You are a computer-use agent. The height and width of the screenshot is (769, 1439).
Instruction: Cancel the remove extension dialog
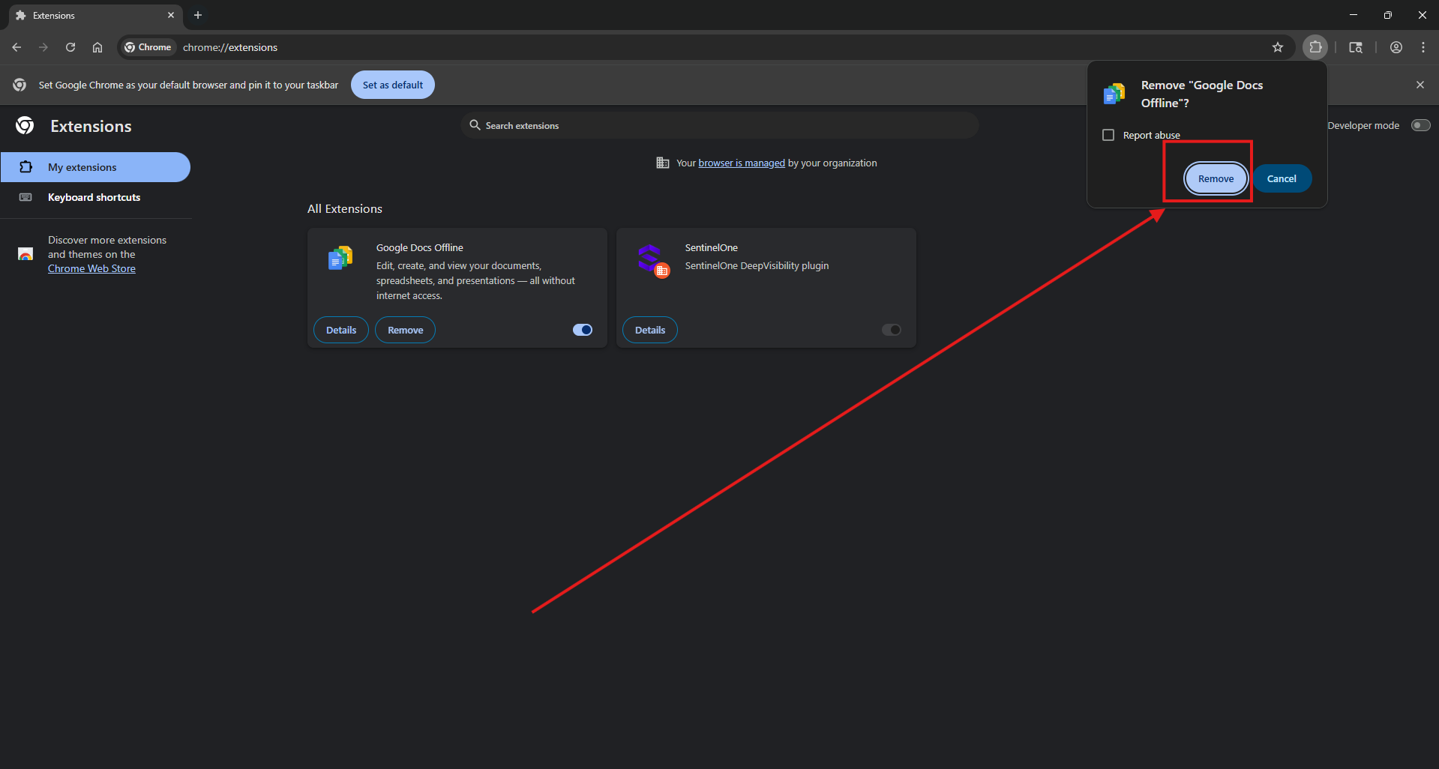(x=1282, y=178)
